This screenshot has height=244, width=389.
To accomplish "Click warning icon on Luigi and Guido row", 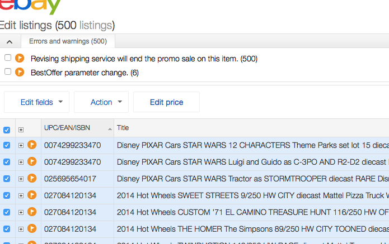I will (32, 162).
